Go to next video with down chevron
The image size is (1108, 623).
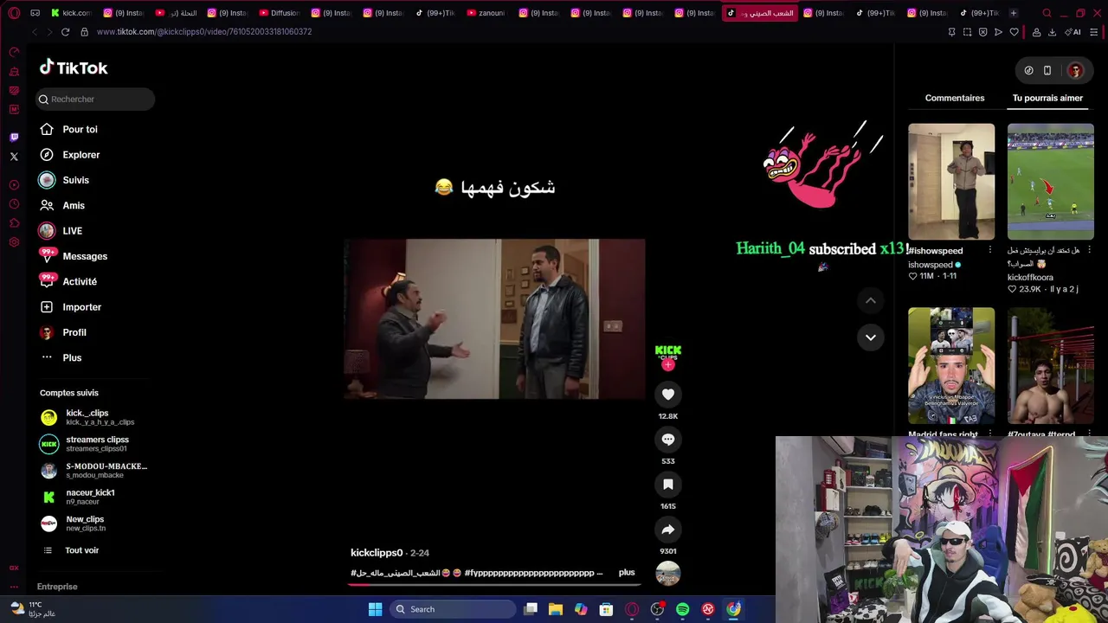pyautogui.click(x=871, y=337)
